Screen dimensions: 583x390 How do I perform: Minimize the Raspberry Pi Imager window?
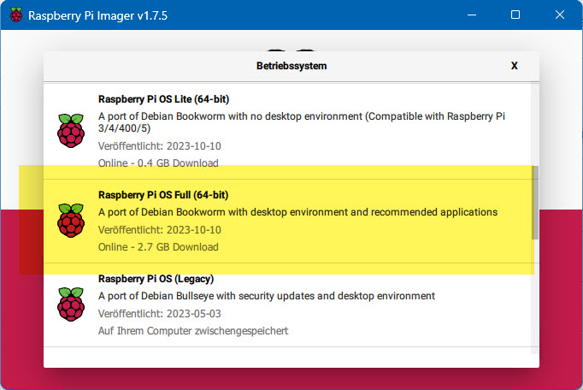coord(472,15)
